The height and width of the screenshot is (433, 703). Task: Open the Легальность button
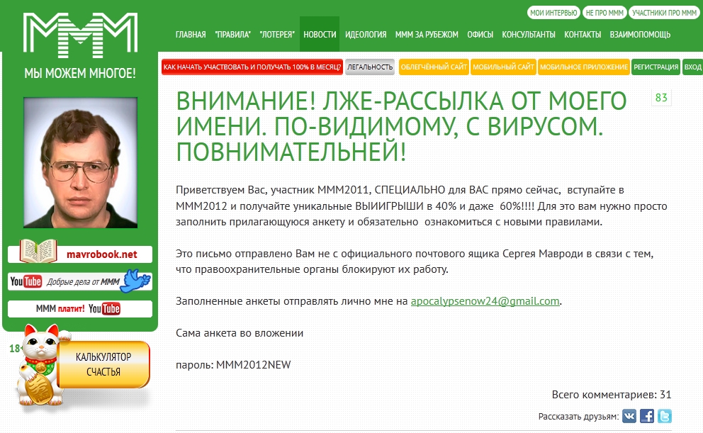[370, 67]
